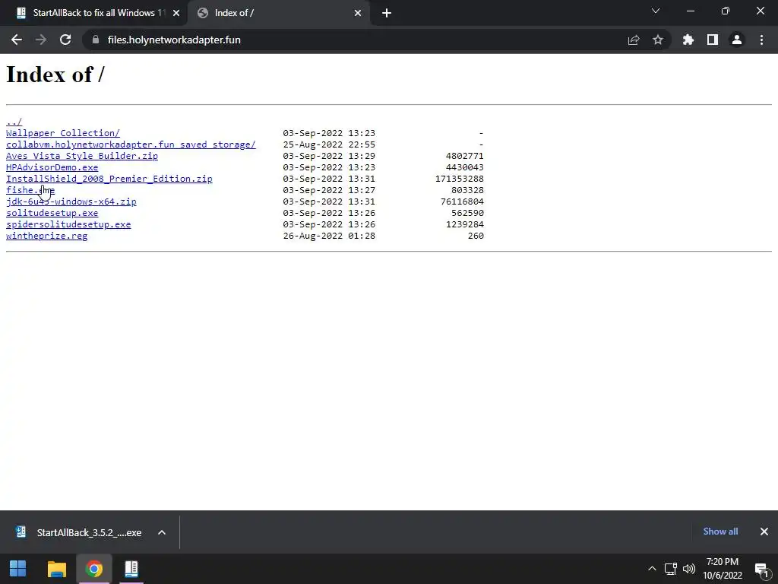Screen dimensions: 778x584
Task: Click the address bar URL
Action: [174, 40]
